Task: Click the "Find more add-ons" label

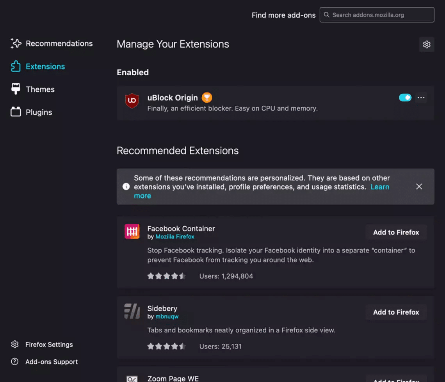Action: coord(283,15)
